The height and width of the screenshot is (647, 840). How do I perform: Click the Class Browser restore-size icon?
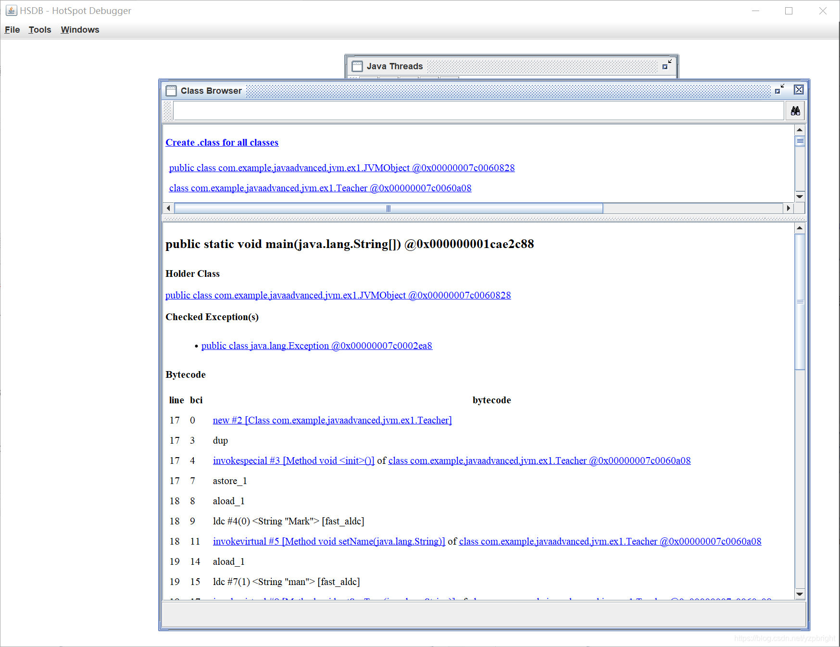coord(779,89)
